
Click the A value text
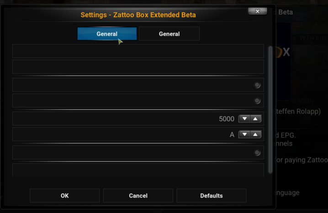232,135
